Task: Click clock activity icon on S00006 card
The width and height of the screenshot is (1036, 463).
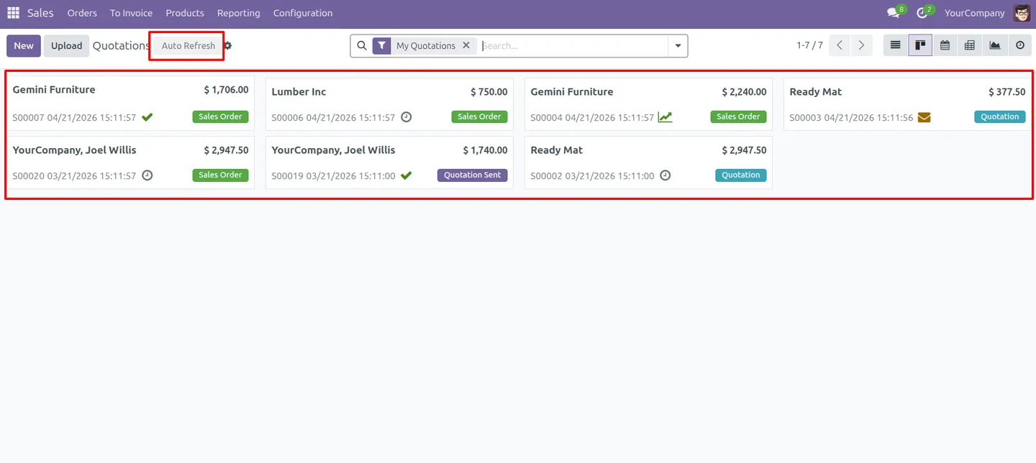Action: (406, 117)
